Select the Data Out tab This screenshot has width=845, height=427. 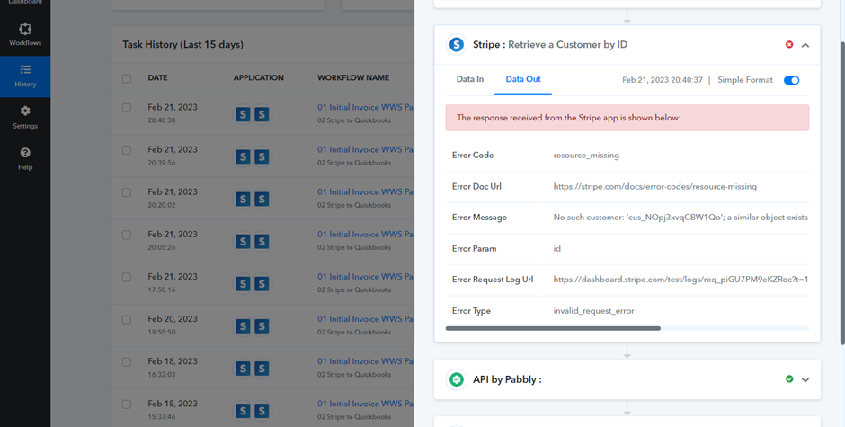(x=523, y=79)
